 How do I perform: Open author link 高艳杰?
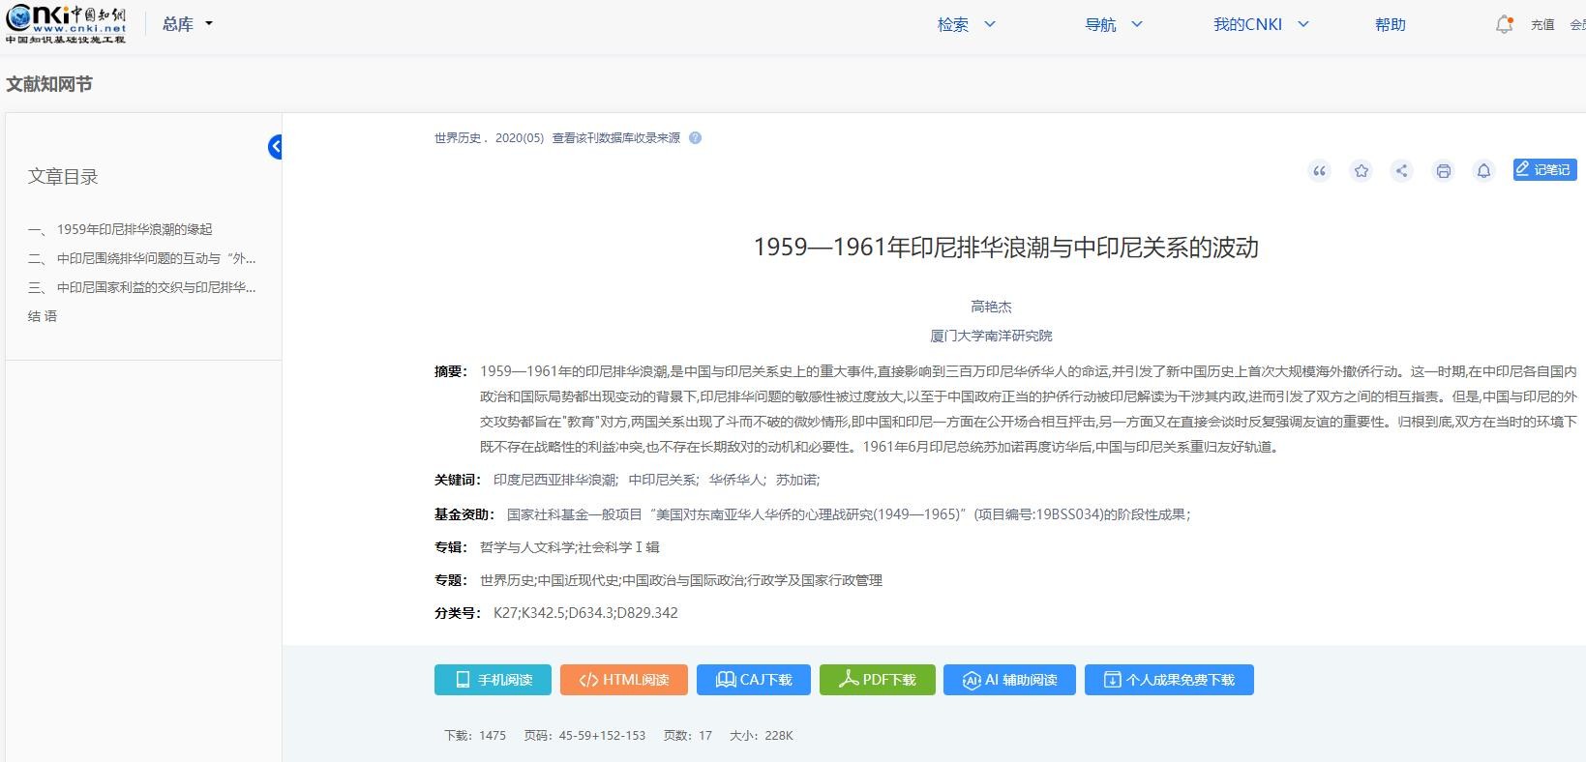click(991, 307)
